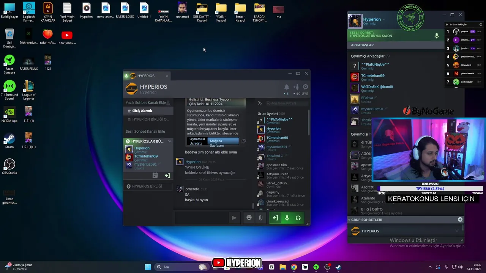Open YAYIN KAPAKLAR Illustrator file icon
The width and height of the screenshot is (486, 273).
[x=48, y=12]
